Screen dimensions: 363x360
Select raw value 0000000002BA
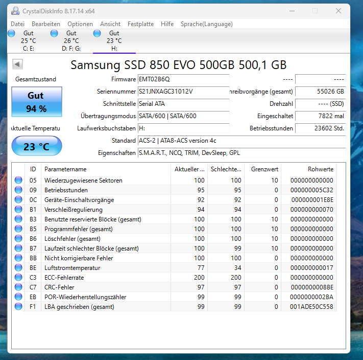tap(311, 297)
